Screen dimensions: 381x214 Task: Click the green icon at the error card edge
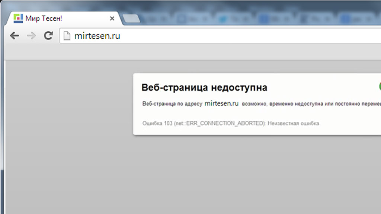pos(380,86)
